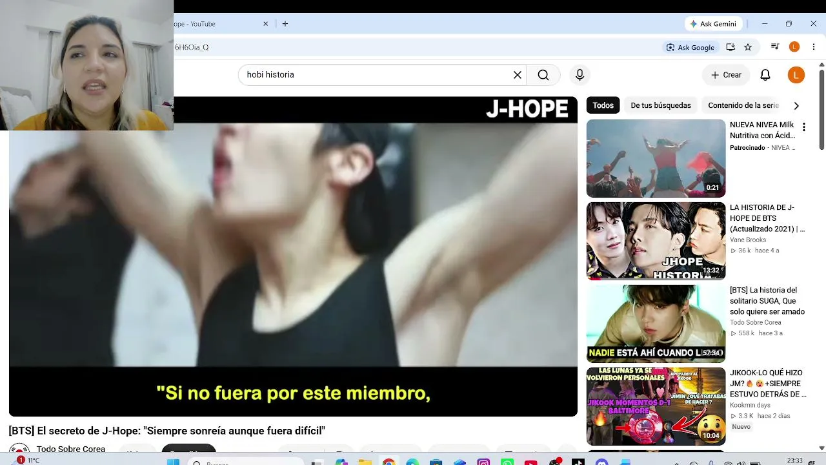This screenshot has height=465, width=826.
Task: Click the address bar URL text
Action: 192,47
